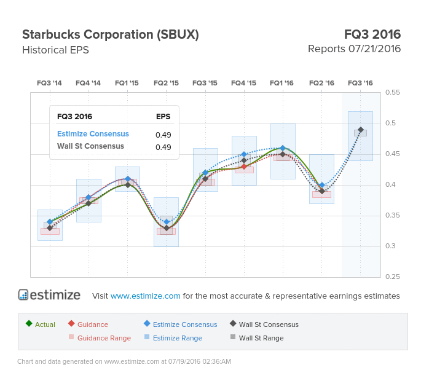The height and width of the screenshot is (381, 421).
Task: Click the Estimize Consensus label in tooltip
Action: (x=93, y=134)
